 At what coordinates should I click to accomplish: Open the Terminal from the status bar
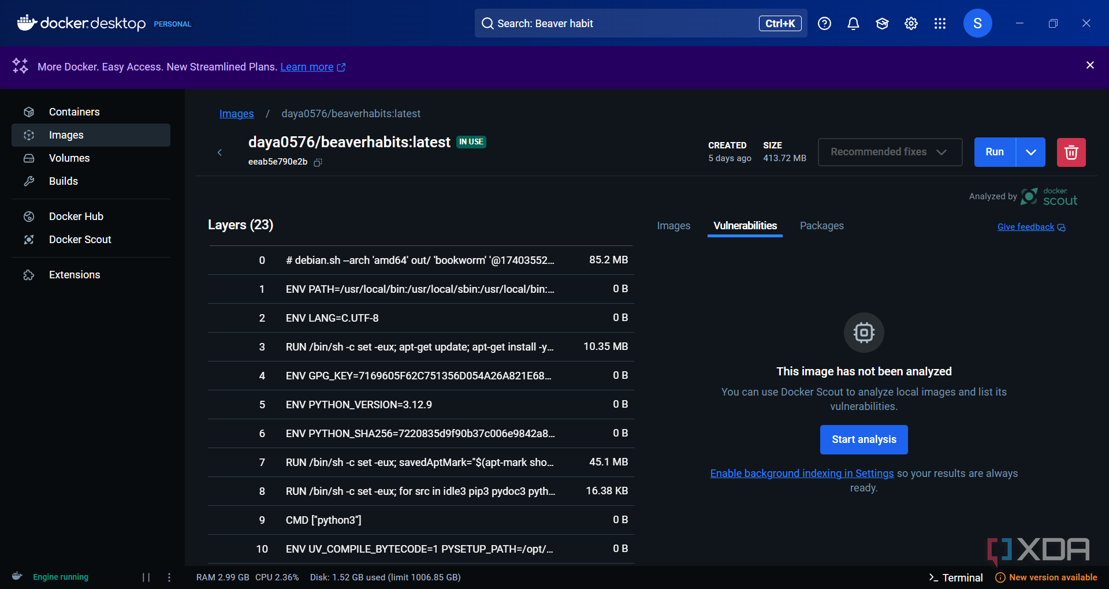(x=956, y=577)
